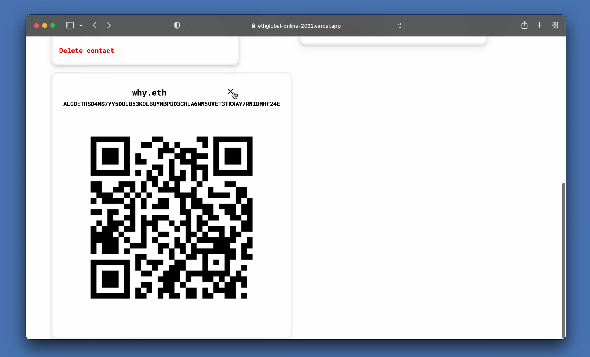Open the sidebar options dropdown chevron

pos(81,25)
